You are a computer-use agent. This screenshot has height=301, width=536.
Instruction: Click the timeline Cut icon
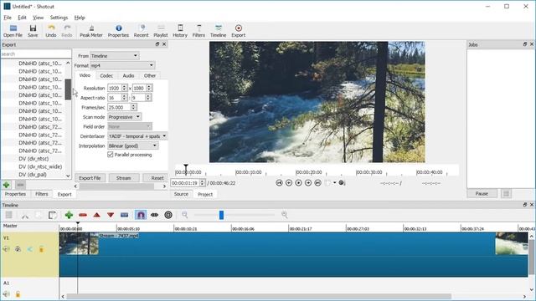click(x=25, y=215)
